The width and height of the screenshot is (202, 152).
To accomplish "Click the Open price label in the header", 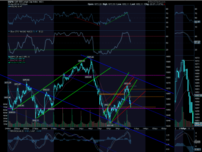I will point(90,4).
